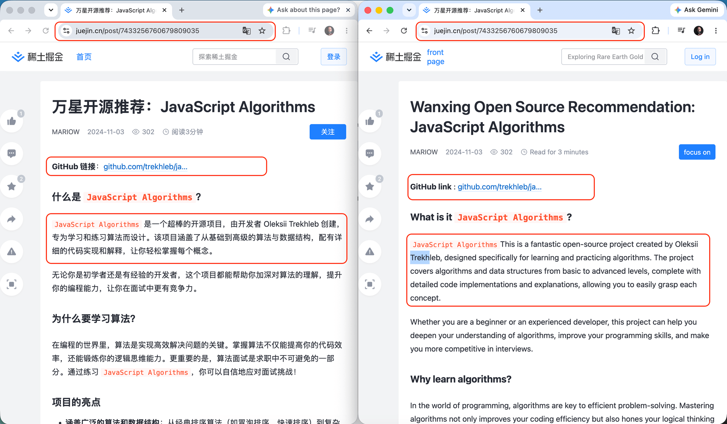The height and width of the screenshot is (424, 727).
Task: Click author MARIOW in right window
Action: (424, 152)
